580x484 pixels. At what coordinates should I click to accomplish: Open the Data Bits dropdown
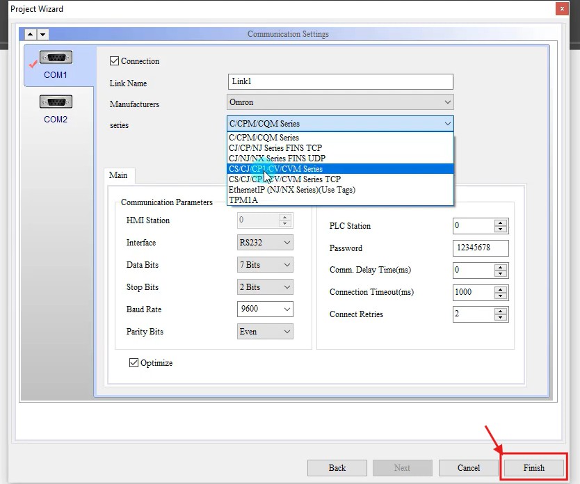point(265,265)
